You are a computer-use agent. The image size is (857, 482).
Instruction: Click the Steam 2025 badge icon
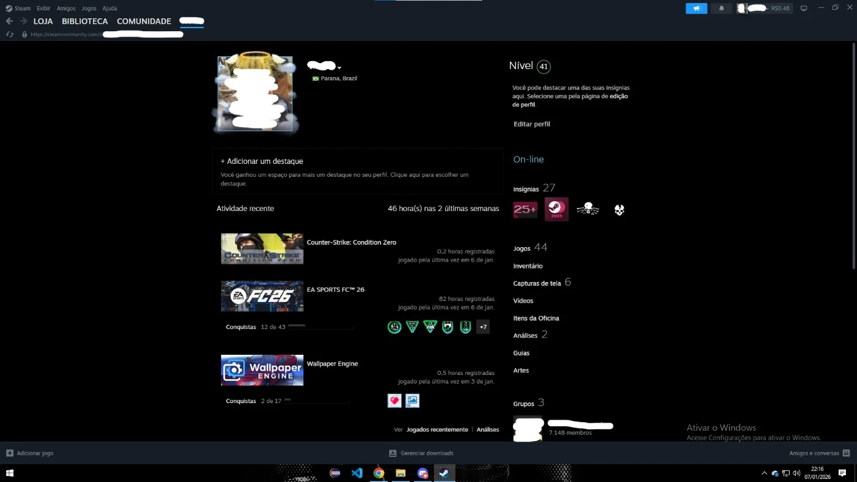[x=556, y=209]
